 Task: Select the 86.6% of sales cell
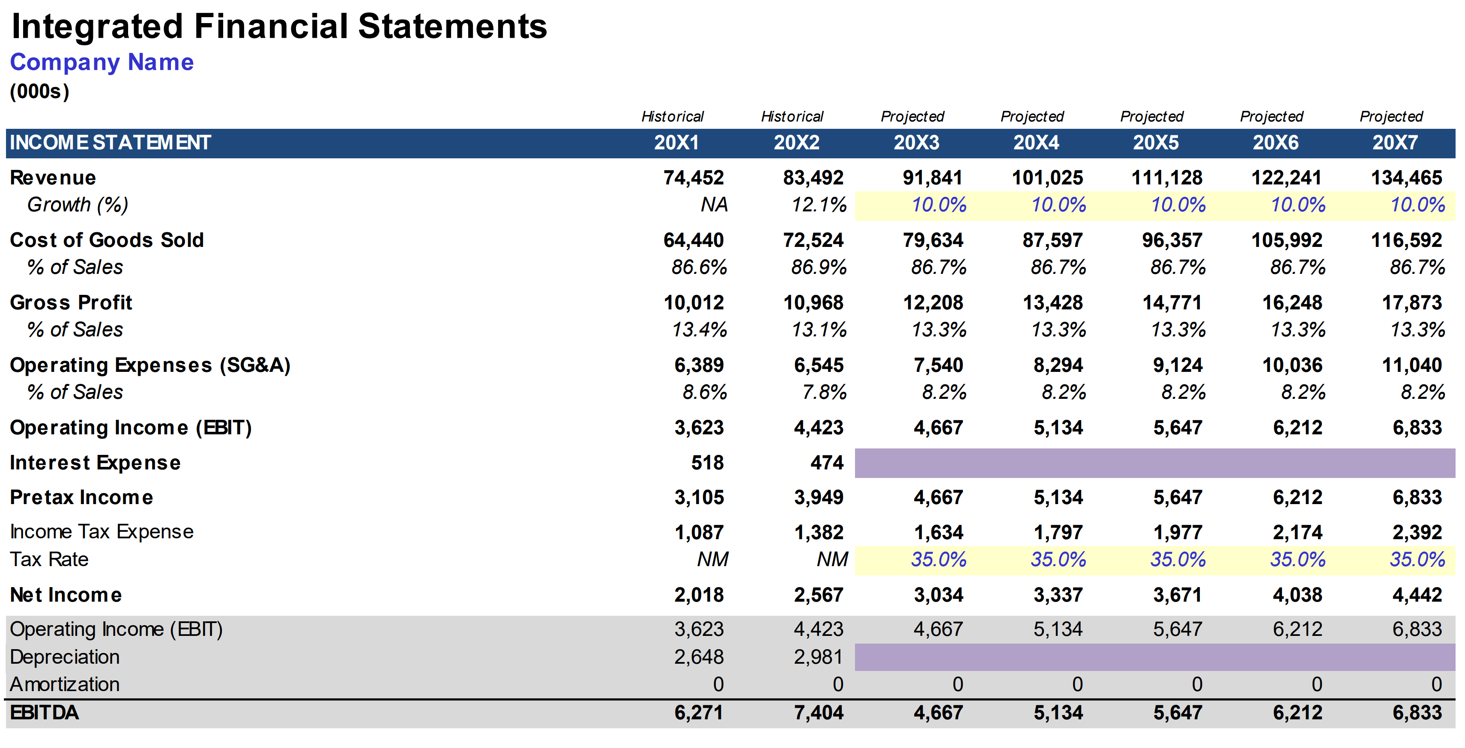[699, 267]
